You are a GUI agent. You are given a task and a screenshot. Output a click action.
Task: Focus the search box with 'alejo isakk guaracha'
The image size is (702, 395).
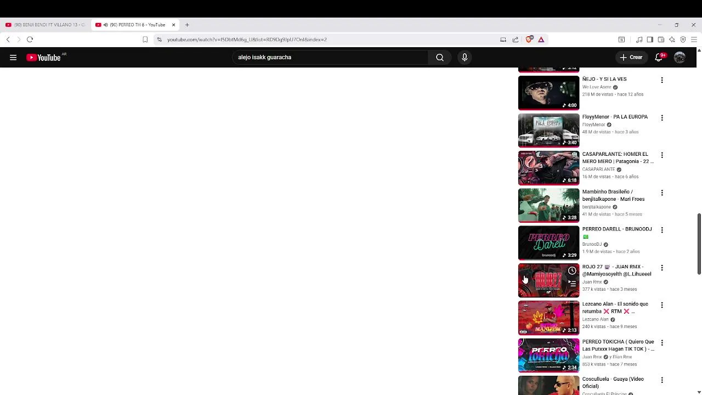click(x=330, y=57)
